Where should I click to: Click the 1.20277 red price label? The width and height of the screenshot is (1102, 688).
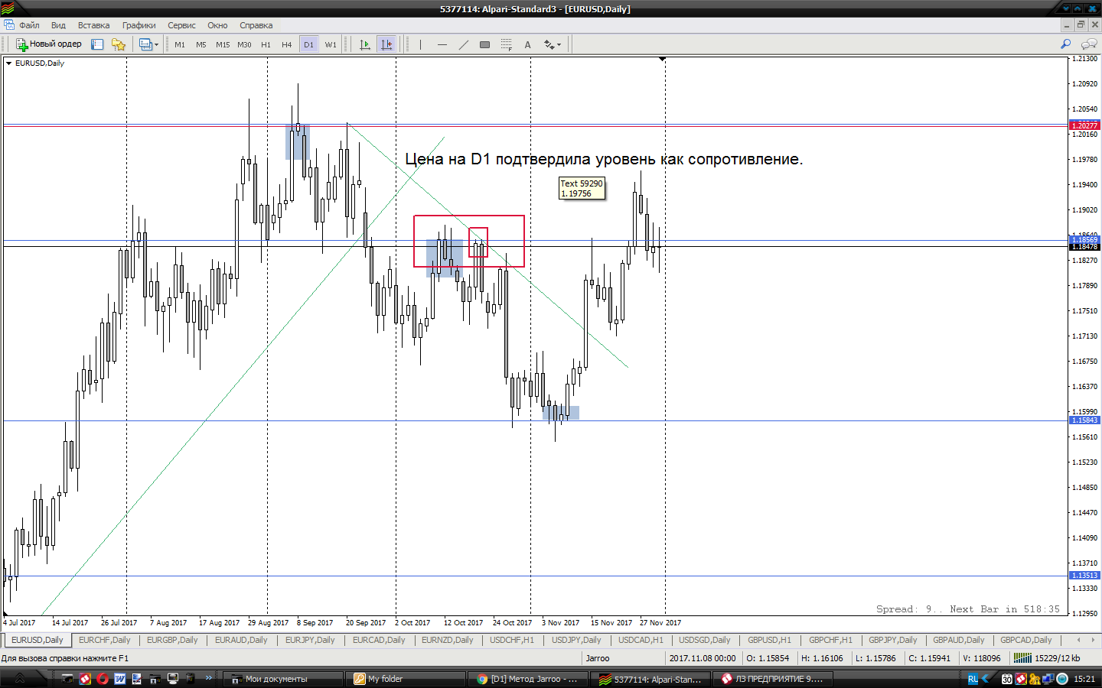(1084, 125)
